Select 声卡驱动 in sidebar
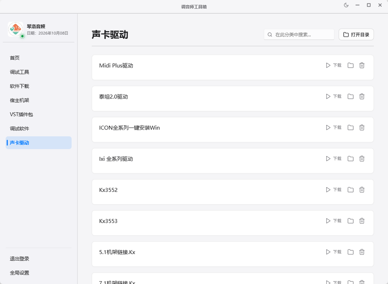This screenshot has width=388, height=284. [x=39, y=143]
